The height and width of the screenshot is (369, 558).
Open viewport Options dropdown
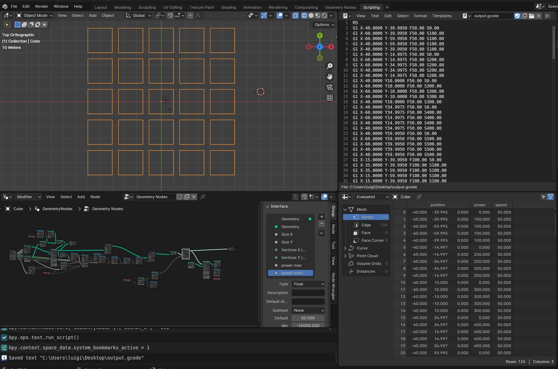(324, 25)
